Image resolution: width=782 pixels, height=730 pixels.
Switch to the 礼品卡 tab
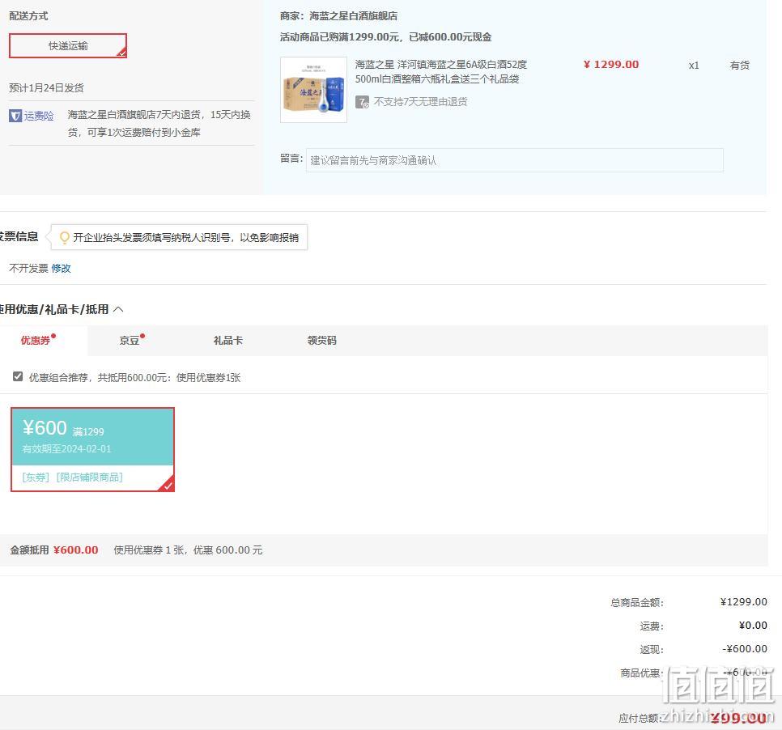(228, 340)
